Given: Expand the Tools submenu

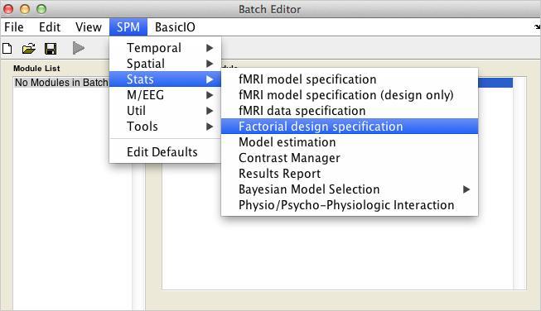Looking at the screenshot, I should [x=165, y=127].
